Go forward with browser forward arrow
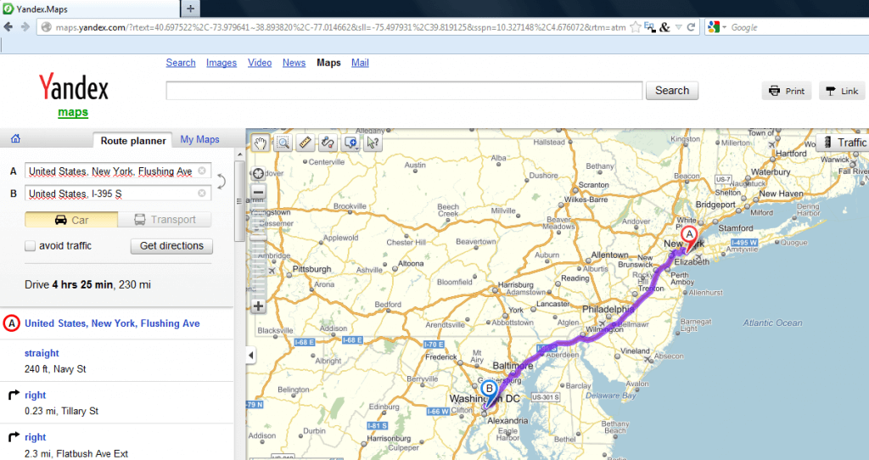This screenshot has width=869, height=460. click(25, 26)
